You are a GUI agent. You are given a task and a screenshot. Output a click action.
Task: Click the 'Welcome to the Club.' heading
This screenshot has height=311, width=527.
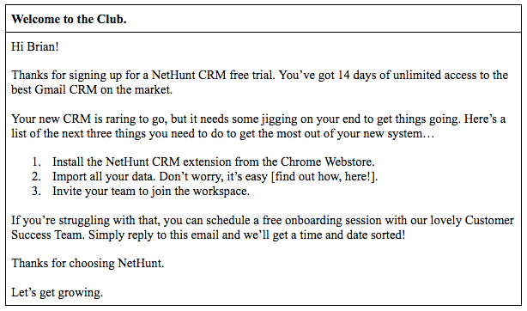coord(69,19)
